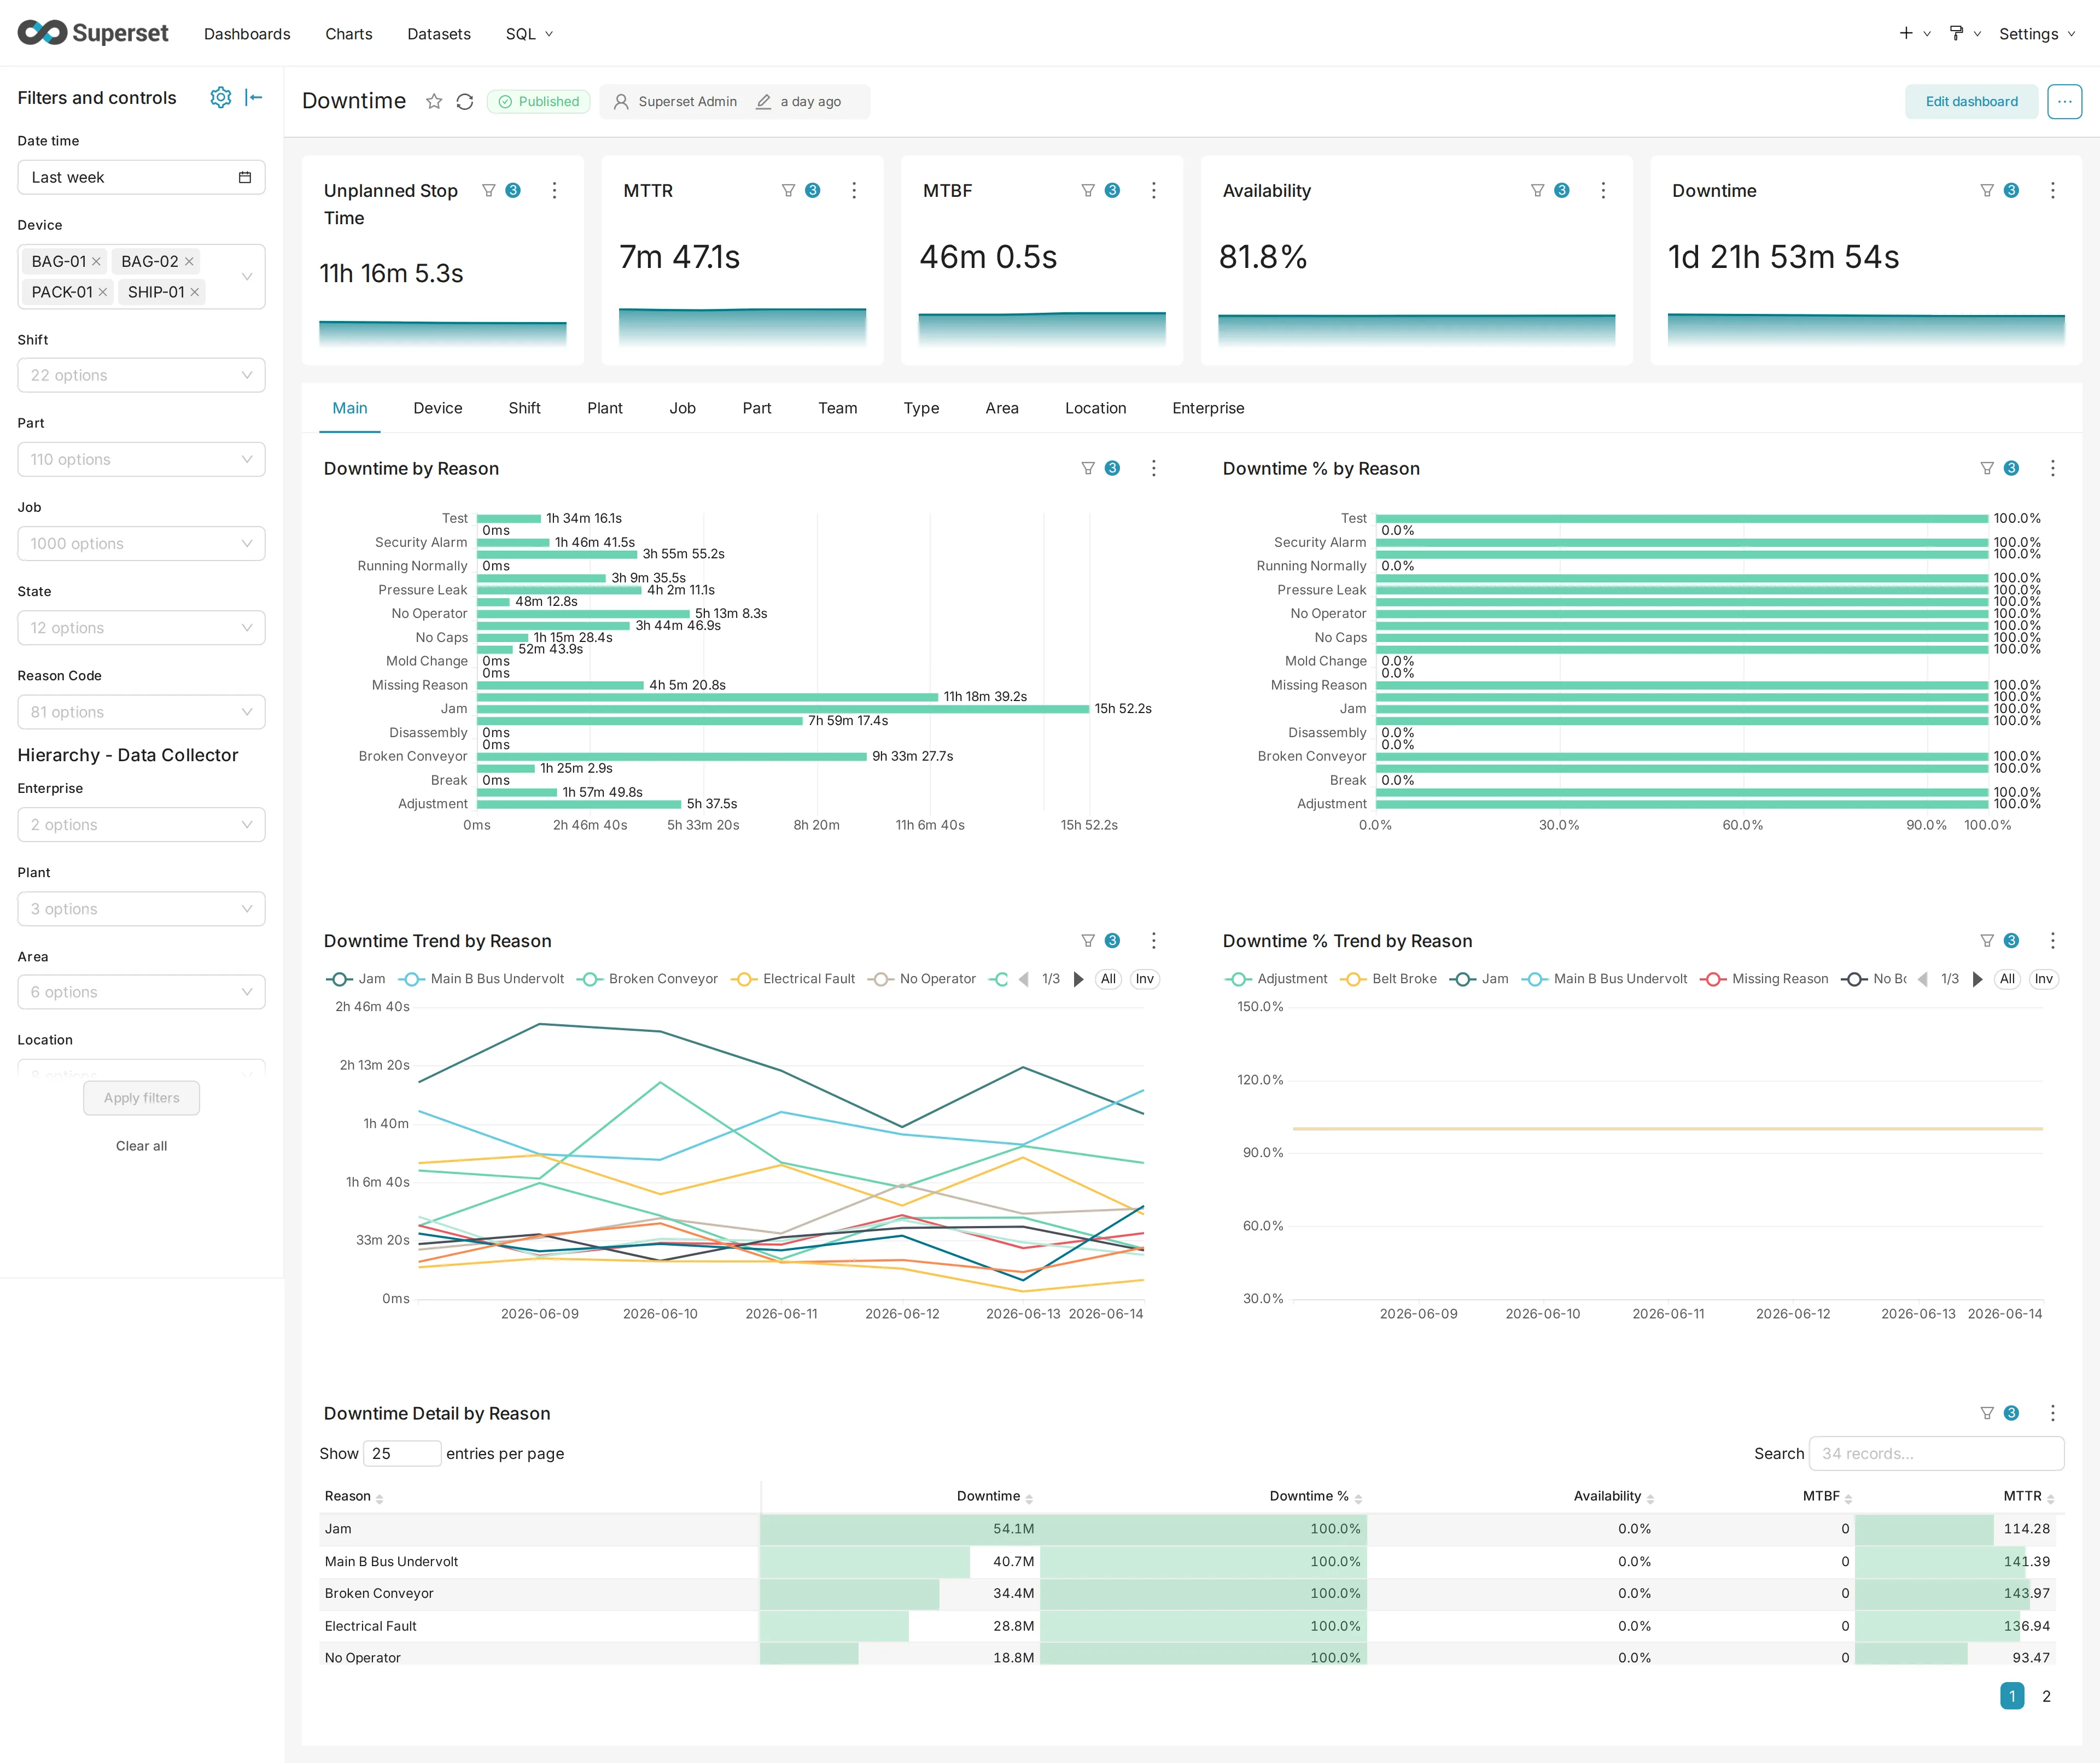
Task: Open MTTR card more options
Action: pyautogui.click(x=854, y=190)
